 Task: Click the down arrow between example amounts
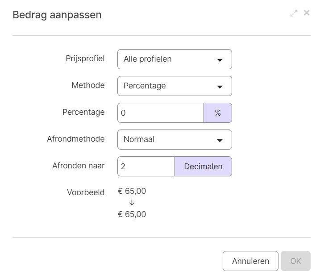point(132,203)
